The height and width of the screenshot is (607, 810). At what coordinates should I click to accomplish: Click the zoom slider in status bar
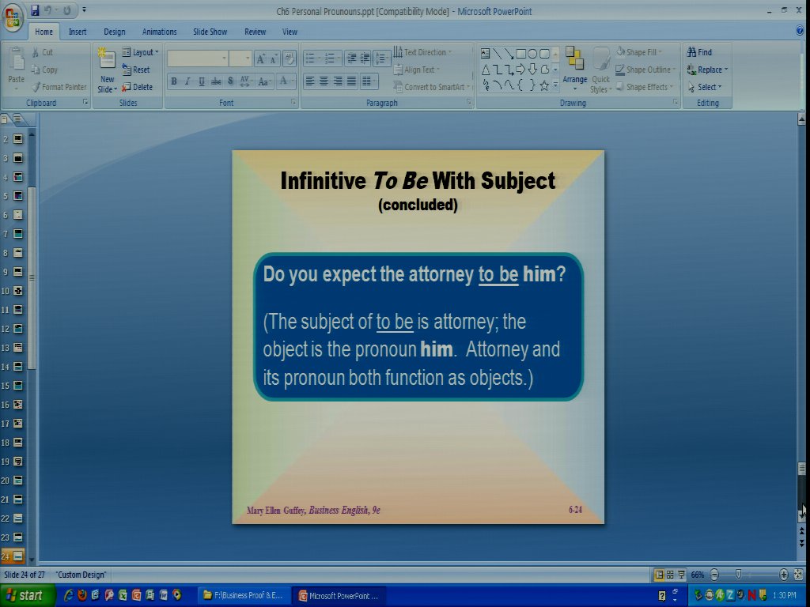738,575
